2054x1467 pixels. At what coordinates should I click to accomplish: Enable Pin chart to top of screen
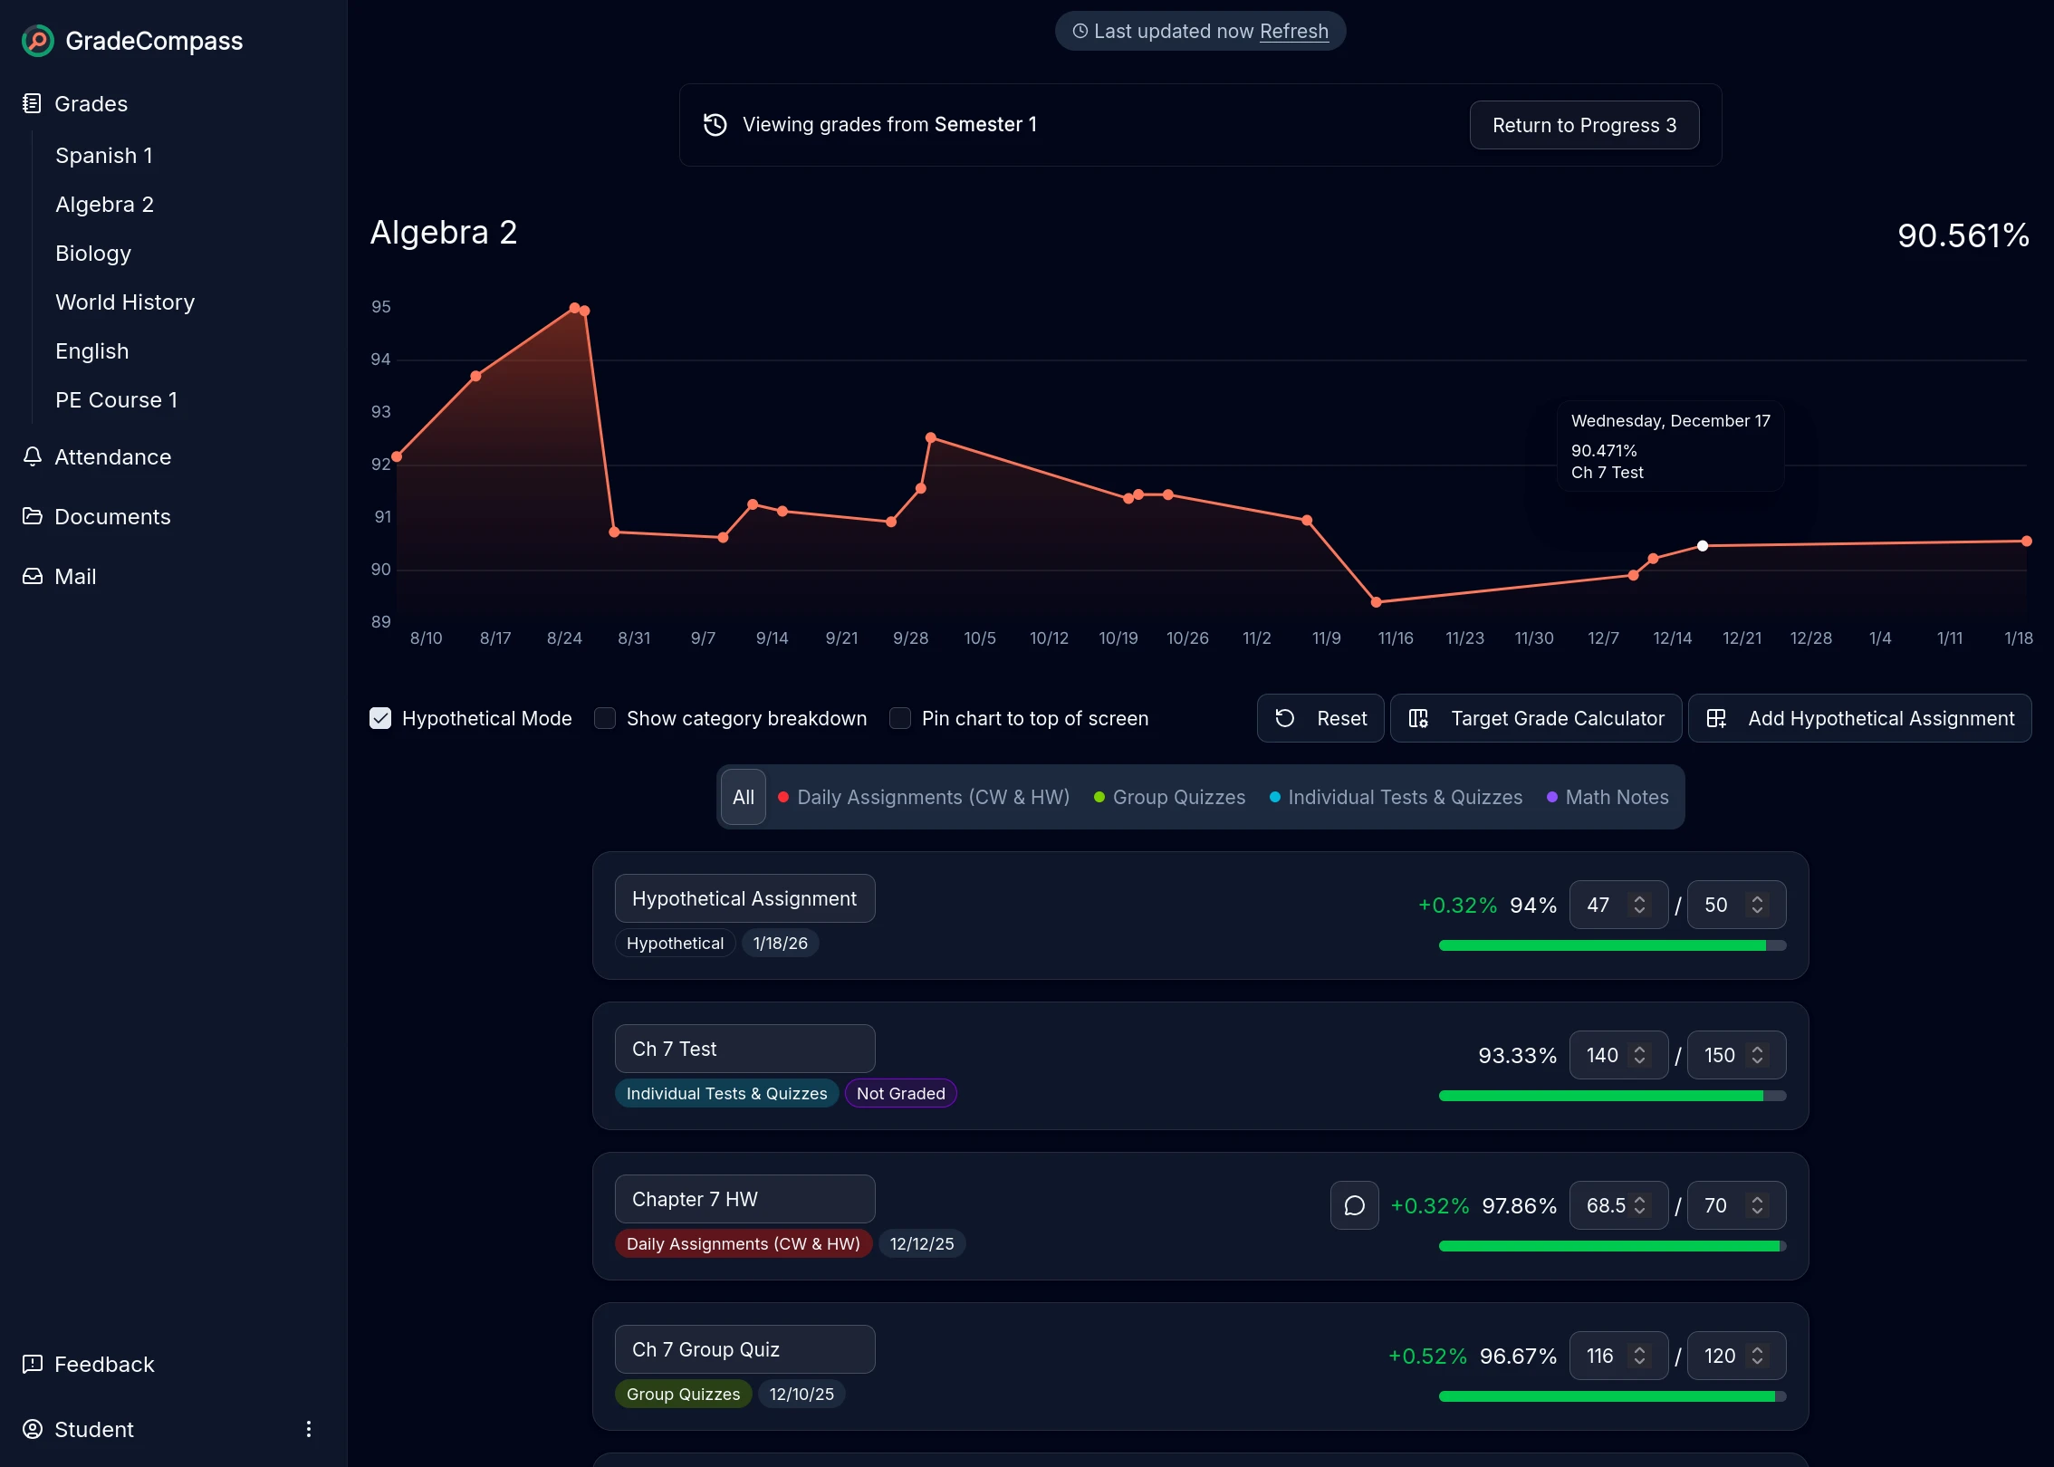(x=901, y=718)
